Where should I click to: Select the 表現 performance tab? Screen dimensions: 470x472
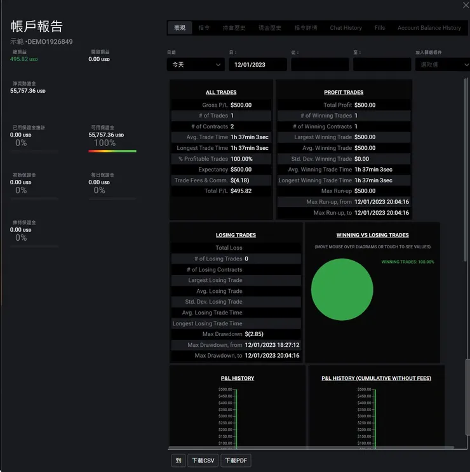[x=180, y=28]
